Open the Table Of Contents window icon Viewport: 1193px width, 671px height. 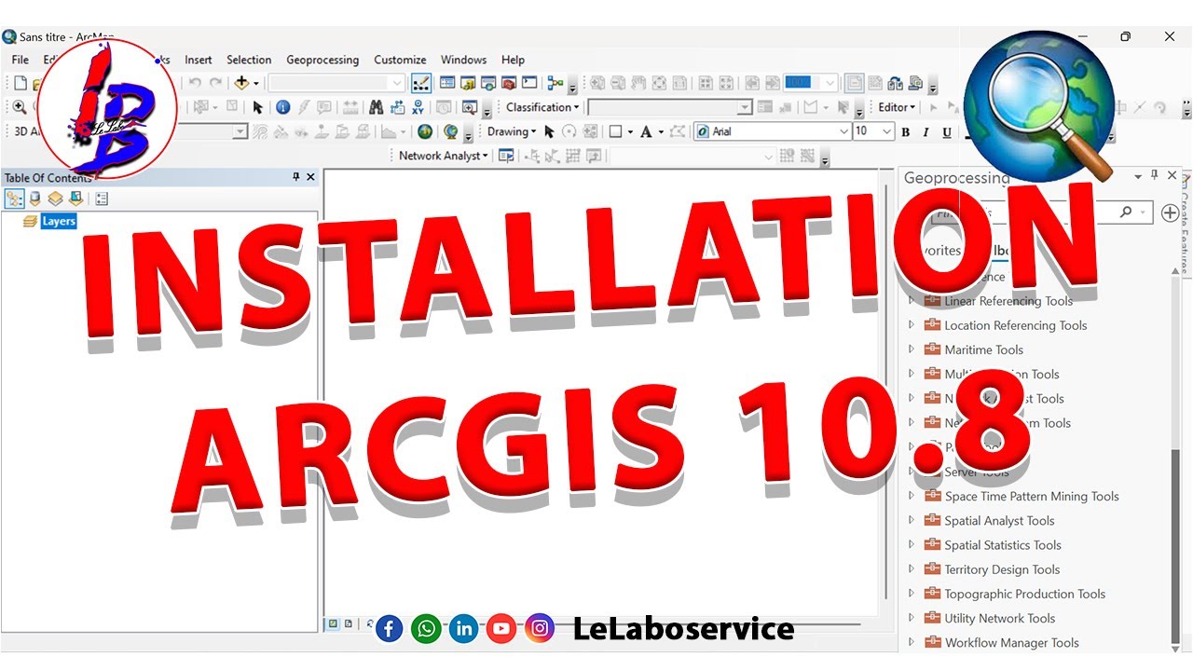click(447, 83)
